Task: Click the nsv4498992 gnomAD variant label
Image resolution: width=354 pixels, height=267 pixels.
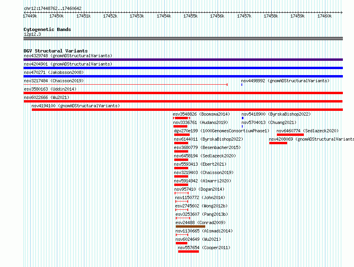Action: tap(285, 81)
